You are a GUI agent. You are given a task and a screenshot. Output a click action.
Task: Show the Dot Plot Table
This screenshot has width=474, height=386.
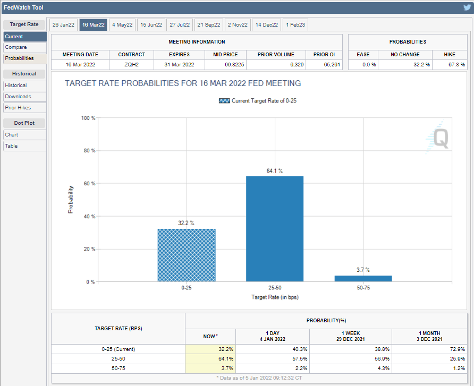[24, 146]
